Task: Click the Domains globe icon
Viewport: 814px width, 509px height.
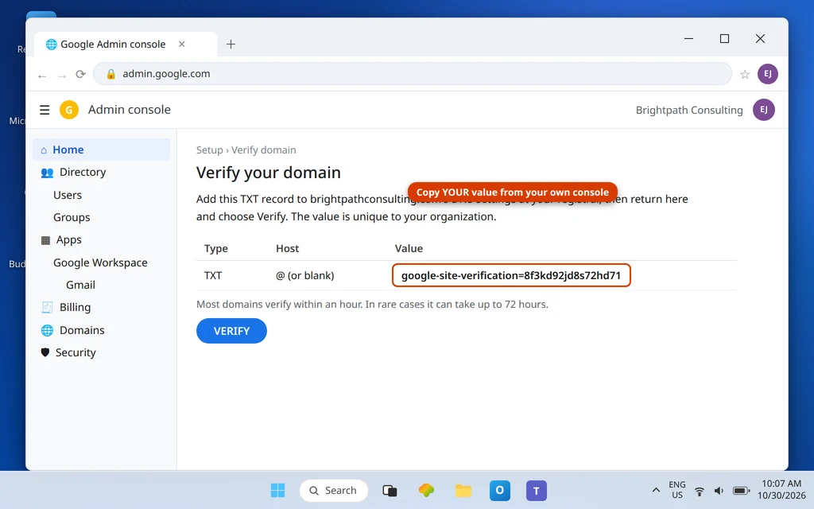Action: [47, 330]
